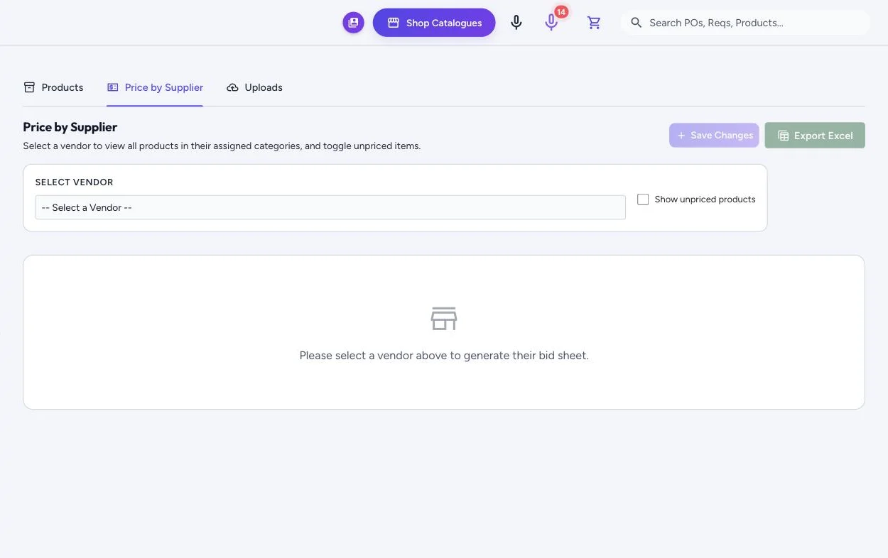This screenshot has height=558, width=888.
Task: Activate the black microphone icon
Action: pos(516,23)
